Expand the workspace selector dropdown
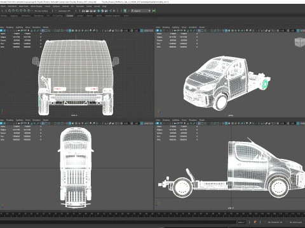 pyautogui.click(x=140, y=11)
